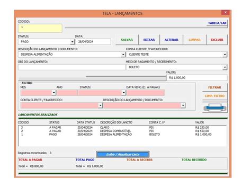The width and height of the screenshot is (251, 195).
Task: Click the DATA field showing 28/04/2024
Action: click(93, 42)
